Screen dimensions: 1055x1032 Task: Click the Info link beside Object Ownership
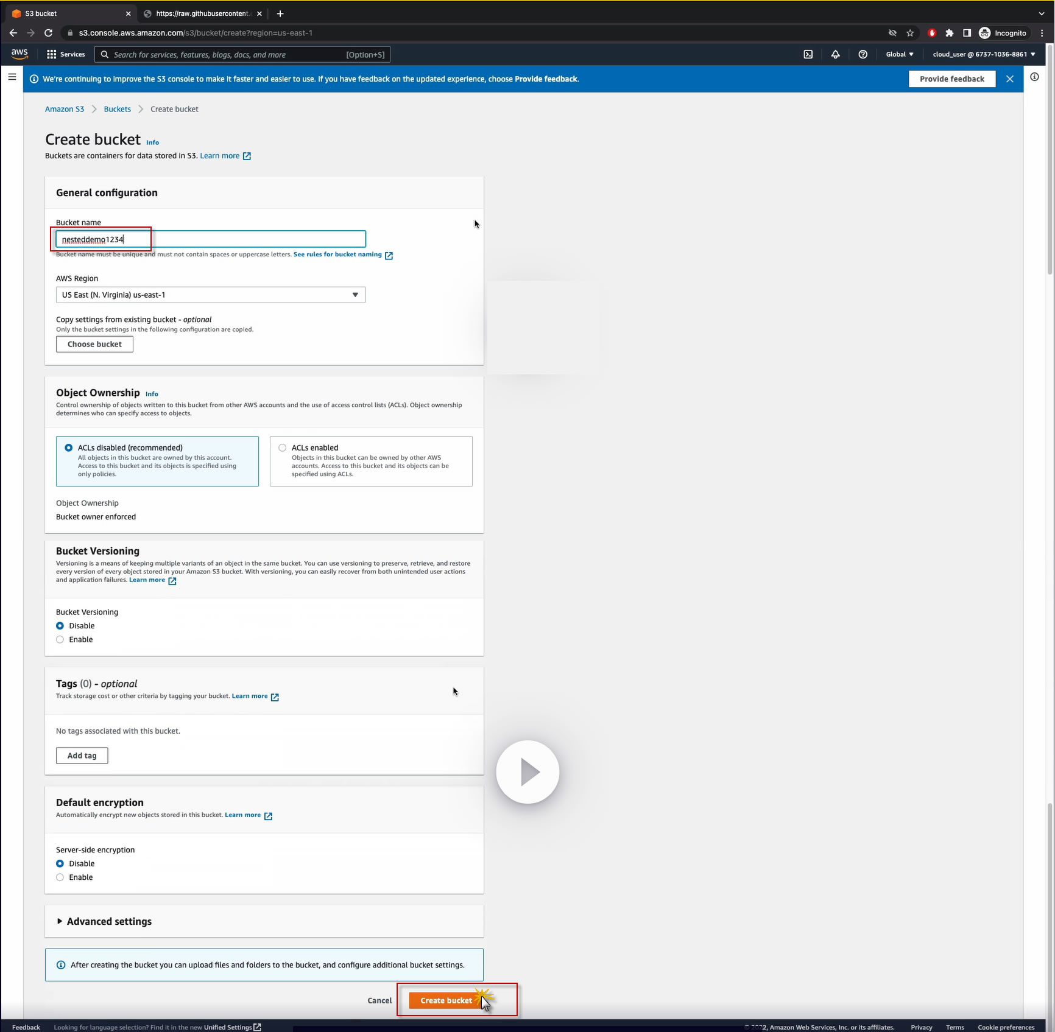click(152, 394)
